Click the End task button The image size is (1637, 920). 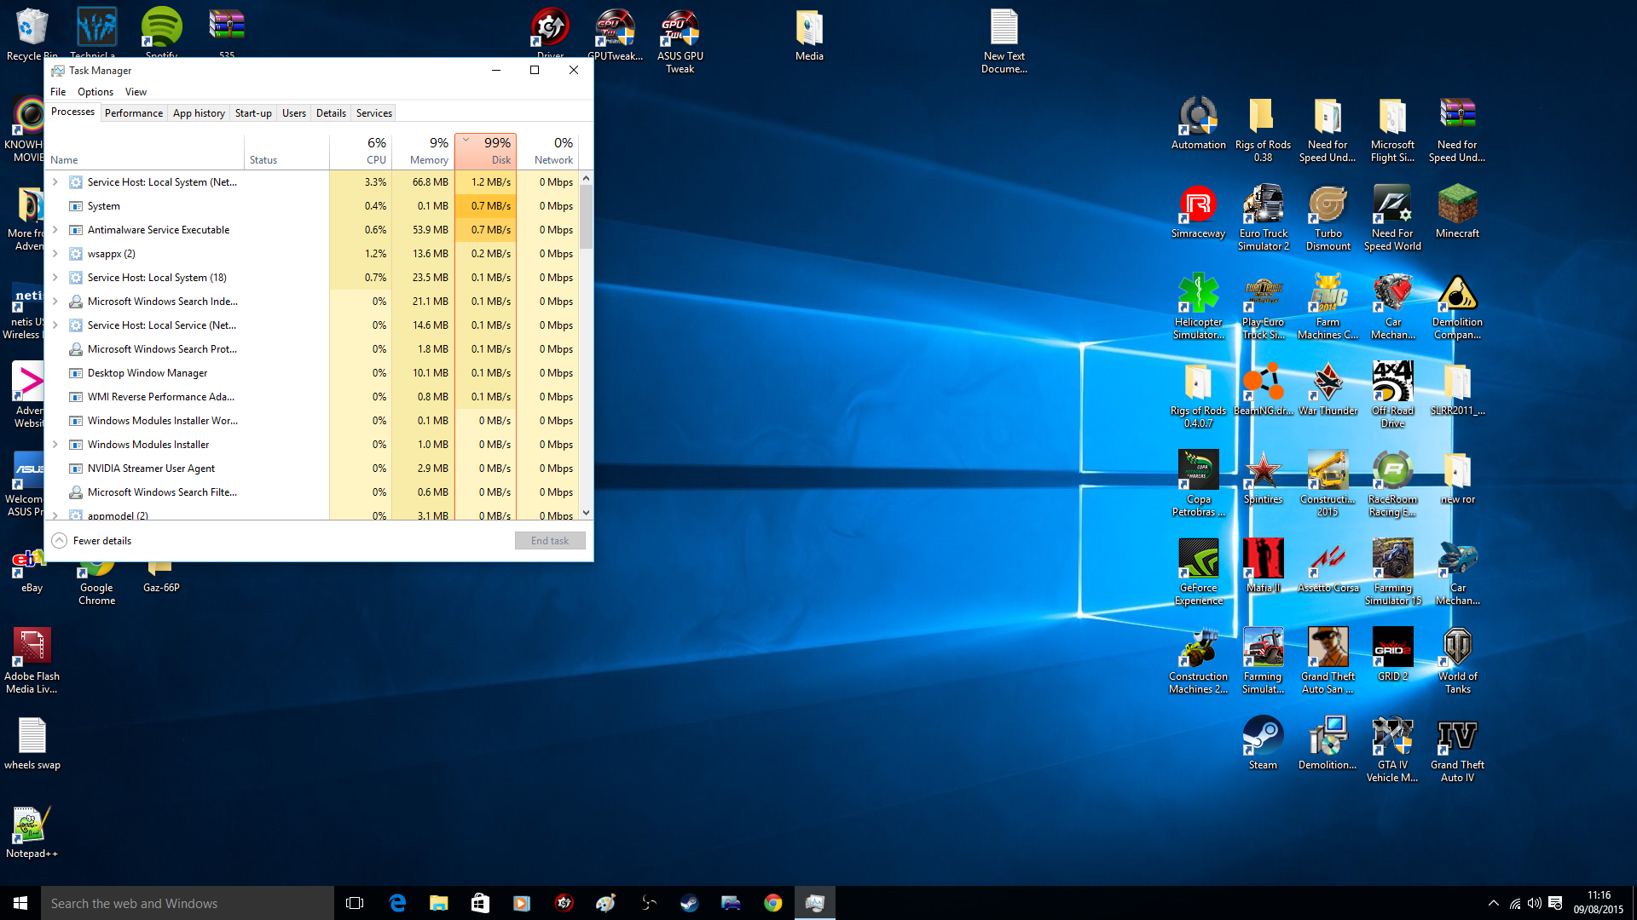pyautogui.click(x=550, y=541)
